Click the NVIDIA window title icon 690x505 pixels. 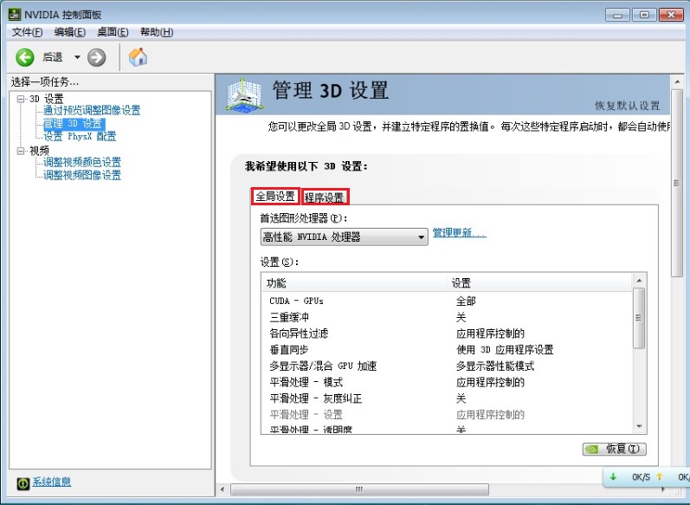coord(15,14)
